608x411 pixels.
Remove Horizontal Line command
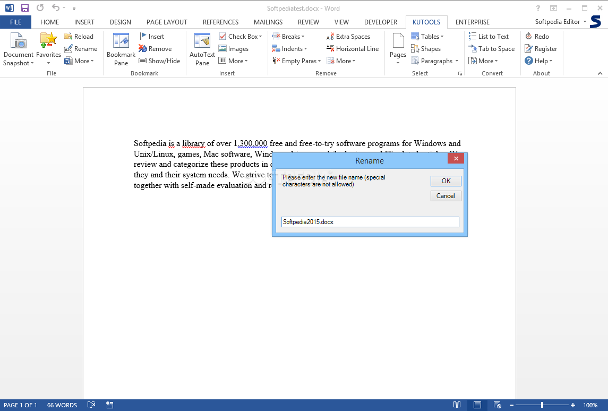[x=353, y=49]
